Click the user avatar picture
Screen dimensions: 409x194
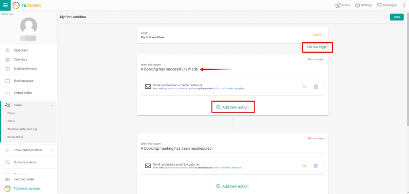[28, 26]
